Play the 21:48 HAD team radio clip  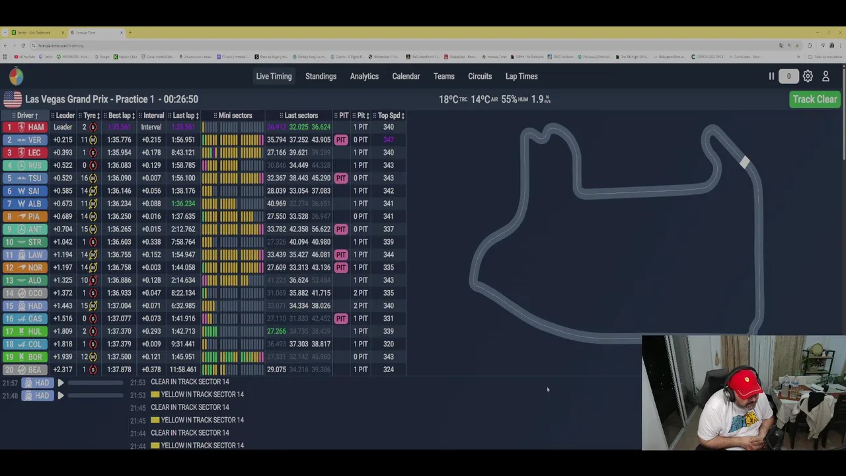pyautogui.click(x=60, y=395)
